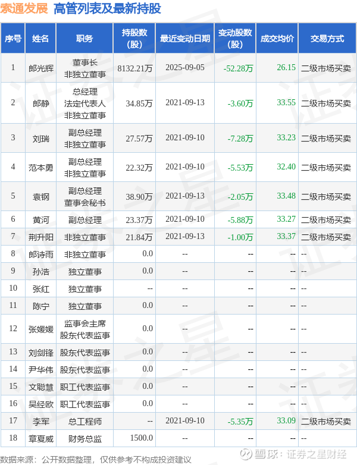Click the role 副总经理 董事会秘书

[85, 197]
